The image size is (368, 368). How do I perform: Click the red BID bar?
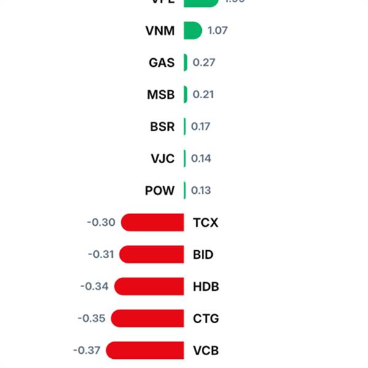(151, 255)
